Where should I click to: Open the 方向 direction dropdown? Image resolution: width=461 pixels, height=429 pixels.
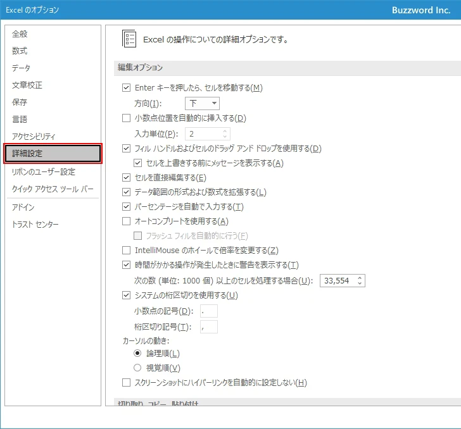click(202, 103)
